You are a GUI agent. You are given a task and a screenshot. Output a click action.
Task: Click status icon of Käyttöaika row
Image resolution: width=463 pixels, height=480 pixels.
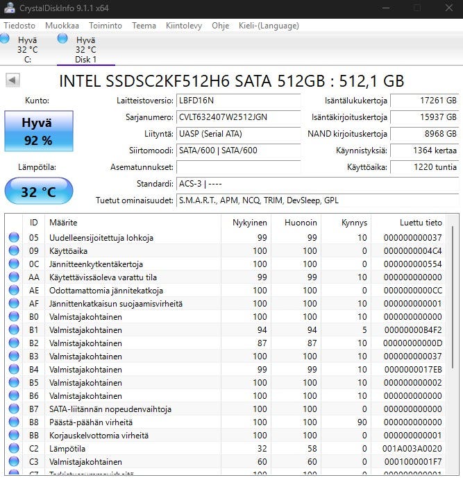pos(14,251)
